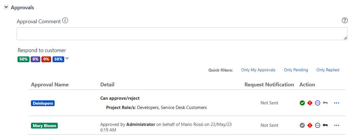Click gray approve icon in Mary Bloom row

(302, 125)
